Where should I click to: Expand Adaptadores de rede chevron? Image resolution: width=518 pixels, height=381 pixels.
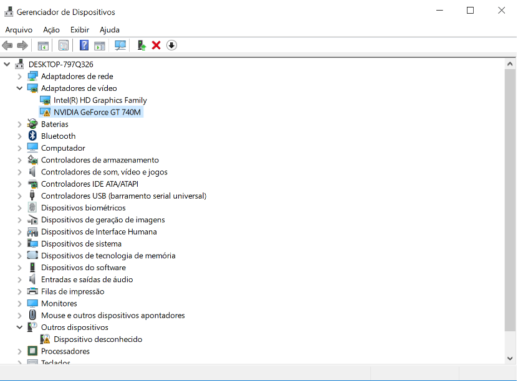click(19, 76)
